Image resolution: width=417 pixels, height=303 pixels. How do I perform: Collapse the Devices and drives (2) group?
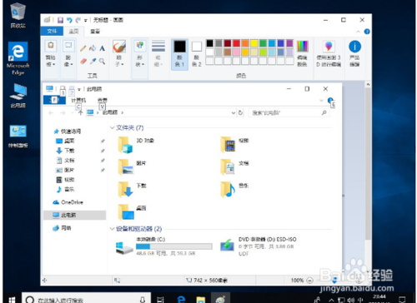[113, 229]
